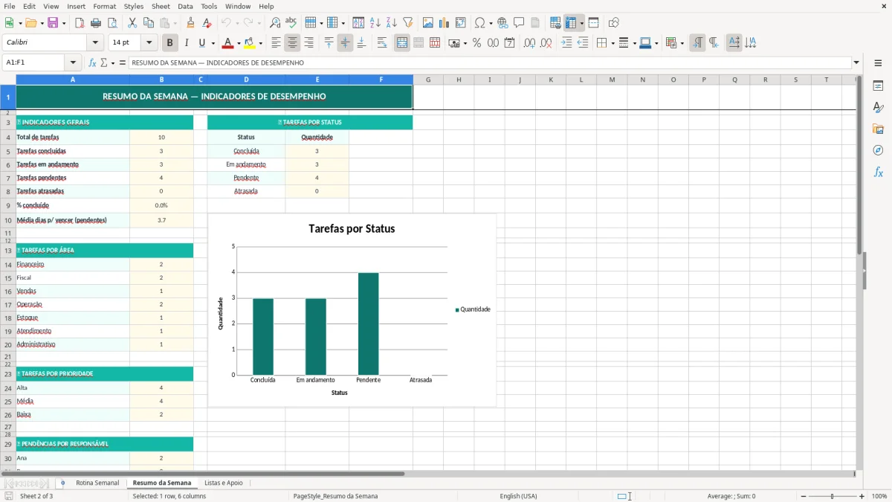Click the Insert Chart icon

point(445,23)
